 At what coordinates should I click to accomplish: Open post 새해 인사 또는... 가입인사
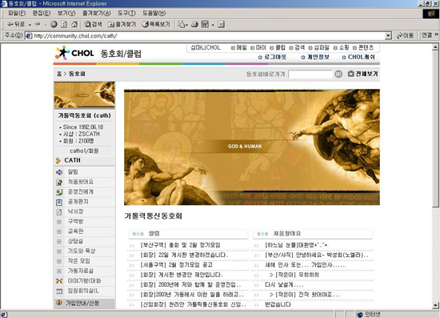[x=305, y=265]
